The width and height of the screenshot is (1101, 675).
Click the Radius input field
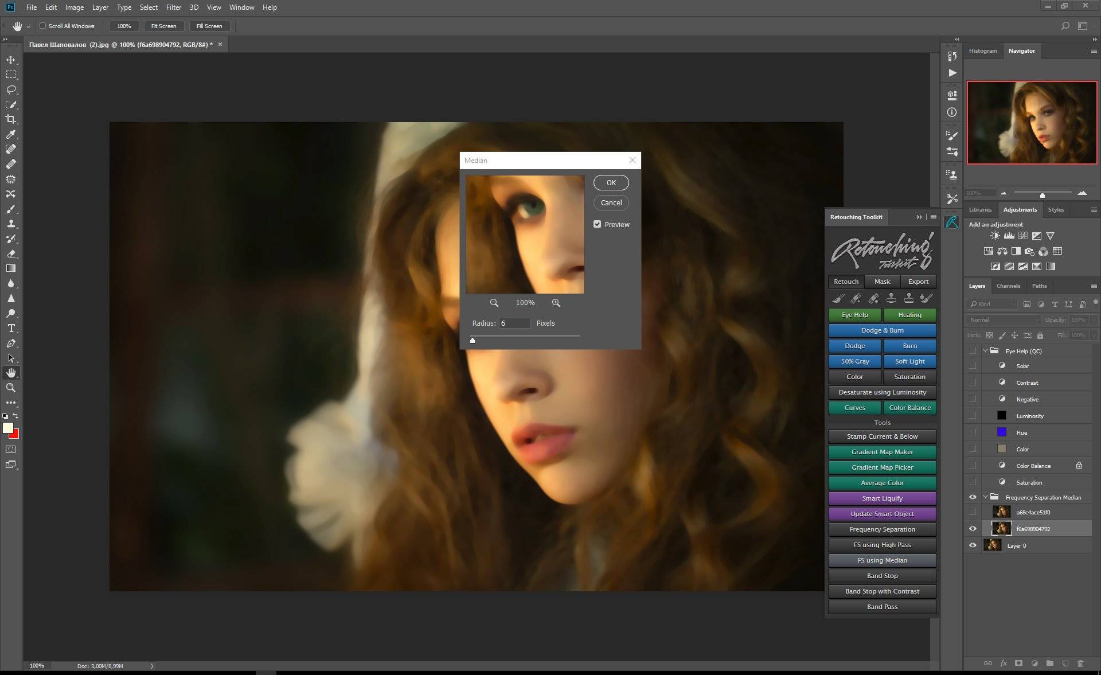pyautogui.click(x=514, y=323)
